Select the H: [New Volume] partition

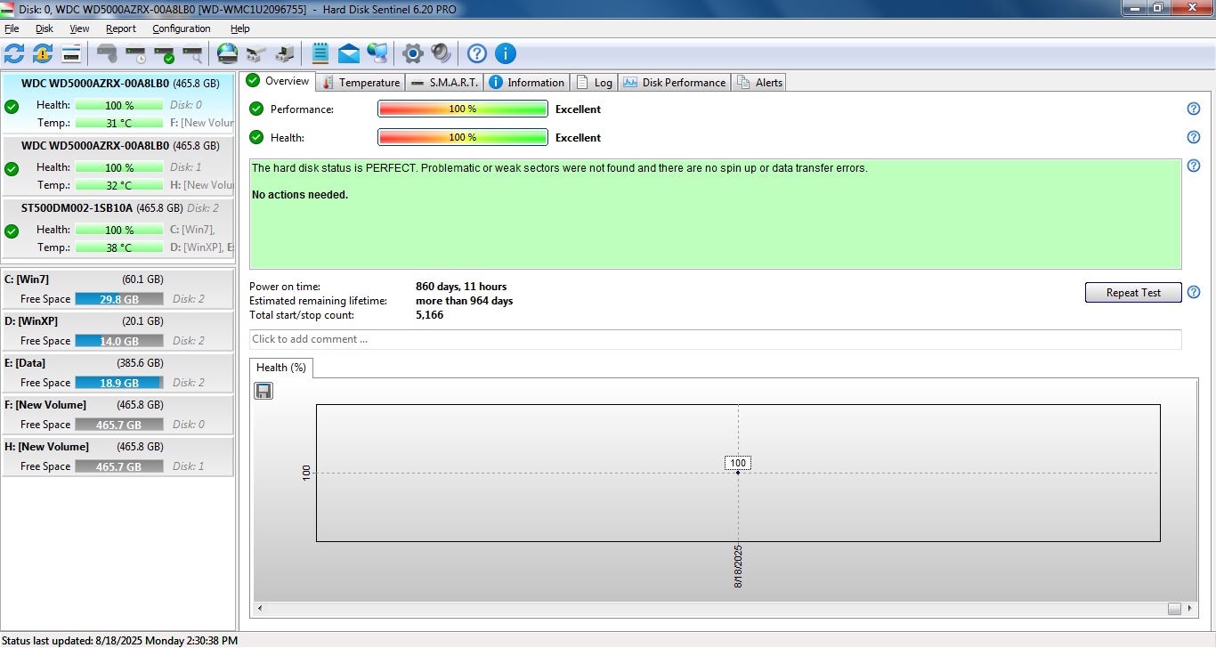pyautogui.click(x=118, y=456)
